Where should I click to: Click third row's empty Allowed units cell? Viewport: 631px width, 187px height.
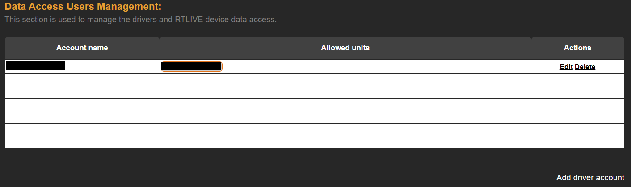click(345, 93)
